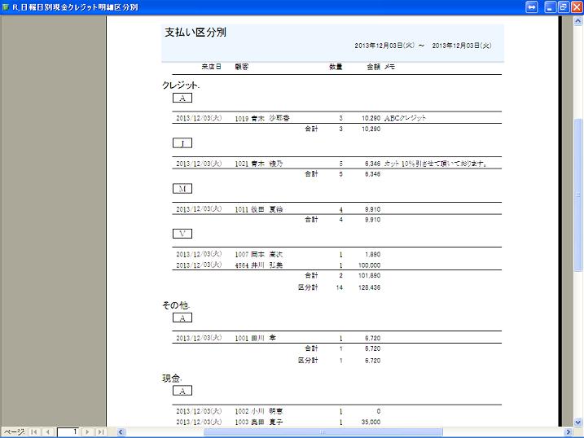Jump to the last report page
The image size is (584, 438).
[100, 431]
